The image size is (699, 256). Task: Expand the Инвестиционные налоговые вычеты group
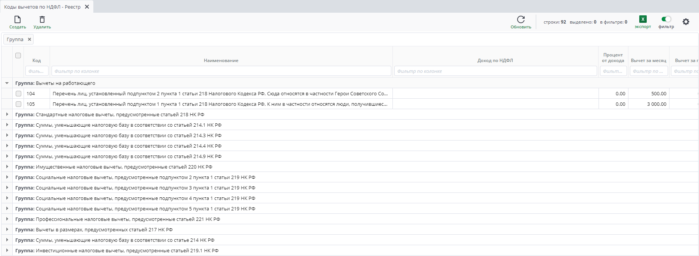pyautogui.click(x=7, y=251)
